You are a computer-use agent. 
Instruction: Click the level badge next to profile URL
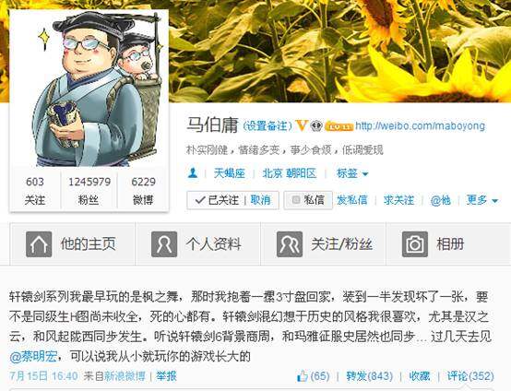[339, 126]
